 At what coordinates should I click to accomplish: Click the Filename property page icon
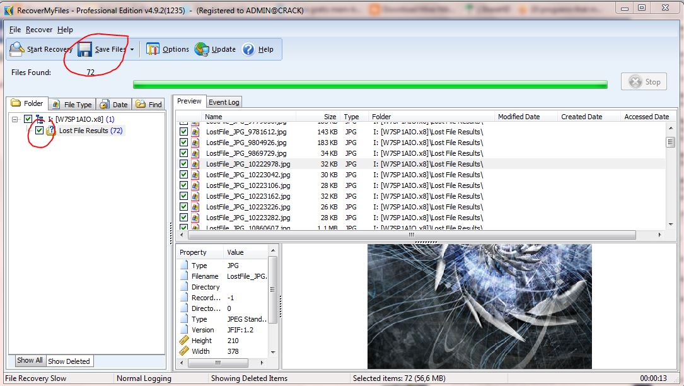click(184, 276)
